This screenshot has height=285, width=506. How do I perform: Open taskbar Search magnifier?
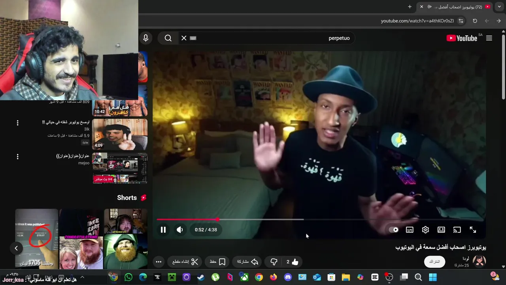[x=418, y=277]
